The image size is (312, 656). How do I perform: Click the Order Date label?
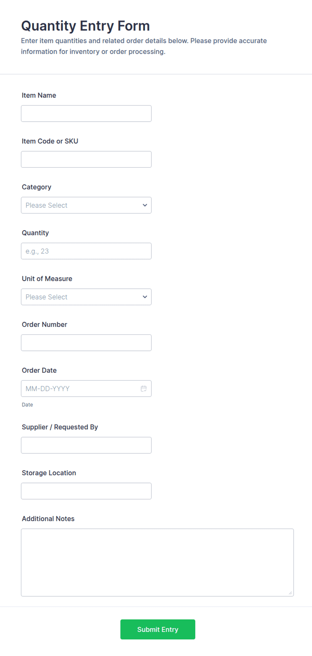point(39,370)
